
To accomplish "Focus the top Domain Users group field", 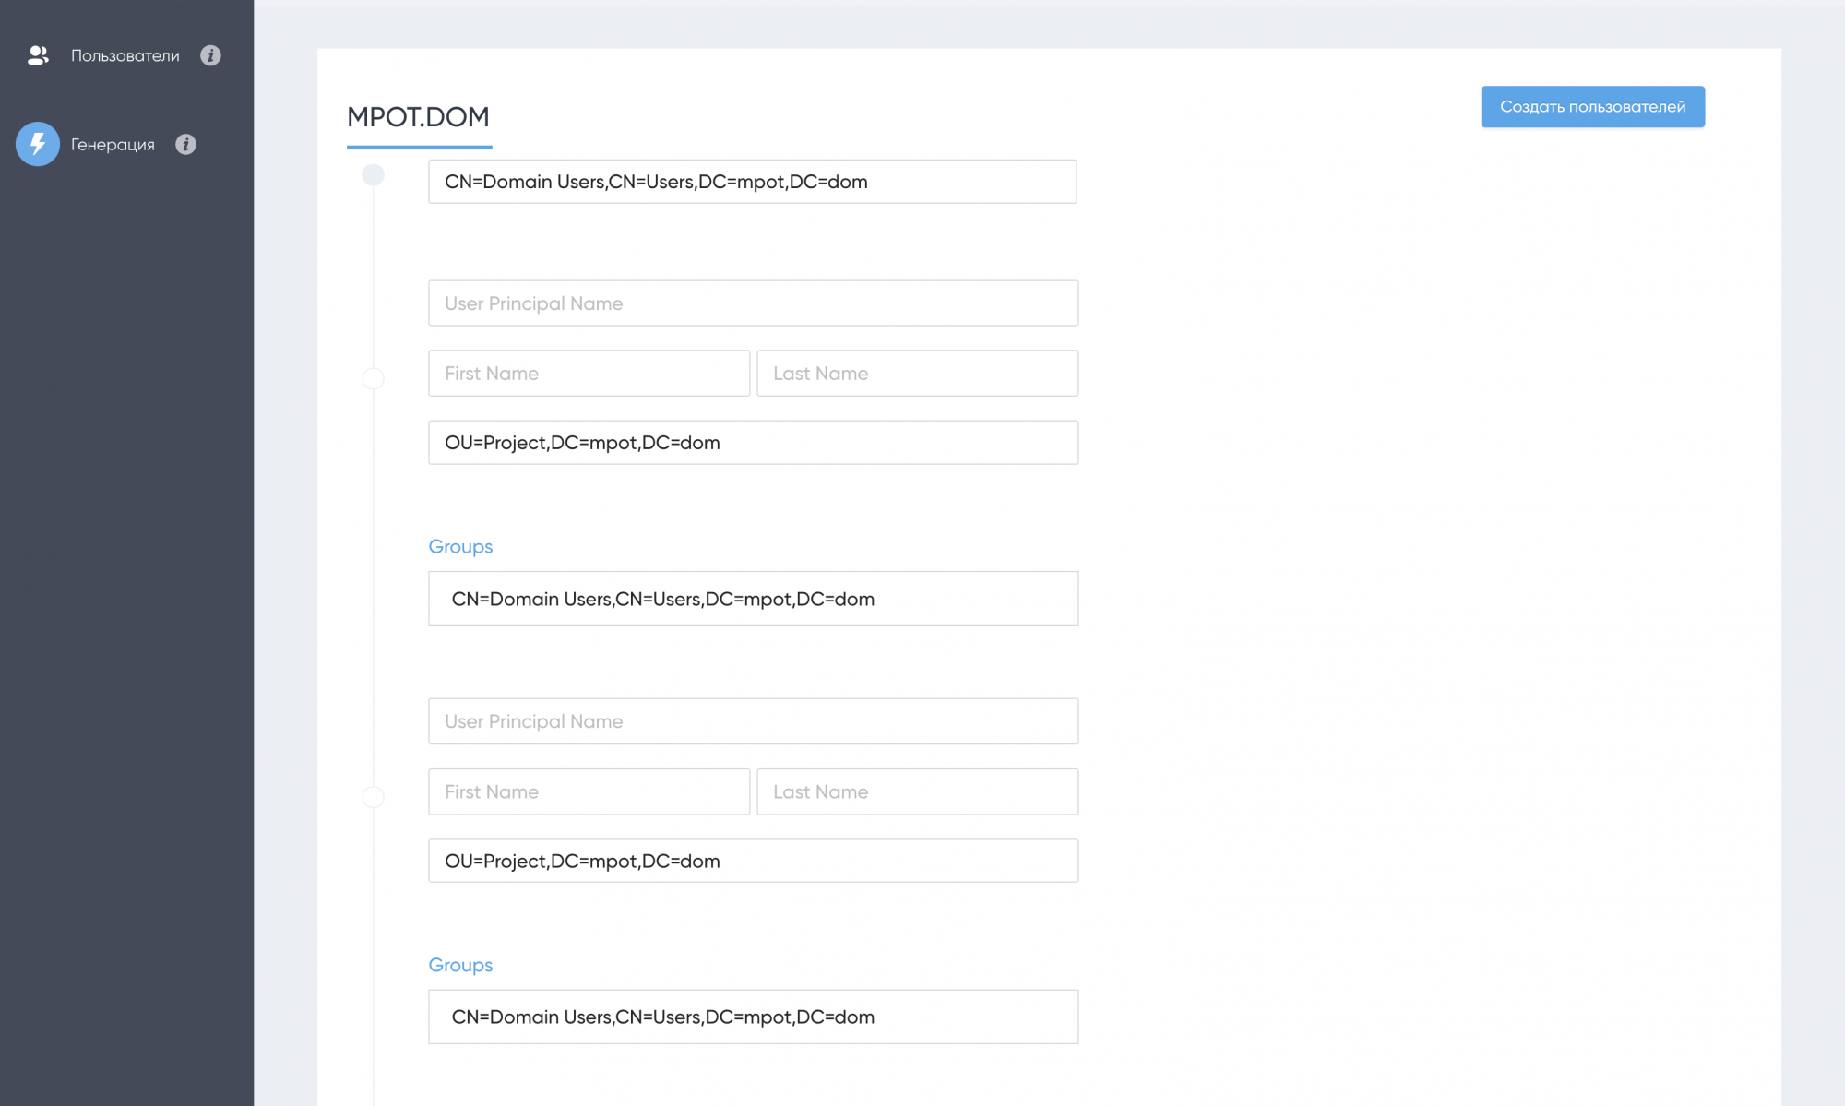I will 752,182.
